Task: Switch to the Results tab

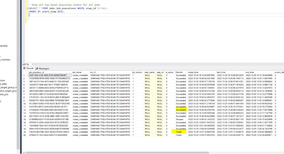Action: coord(30,69)
